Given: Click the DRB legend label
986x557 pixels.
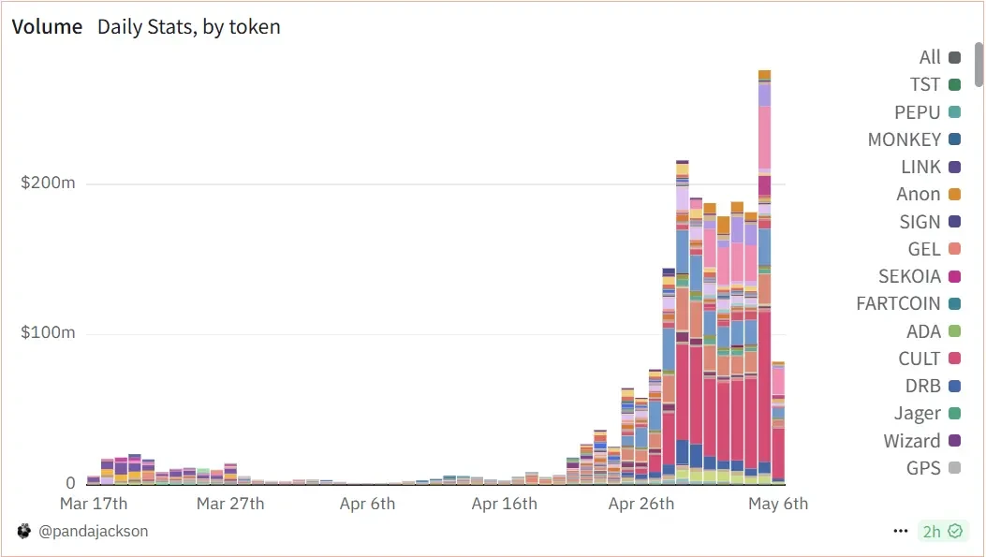Looking at the screenshot, I should [x=922, y=386].
